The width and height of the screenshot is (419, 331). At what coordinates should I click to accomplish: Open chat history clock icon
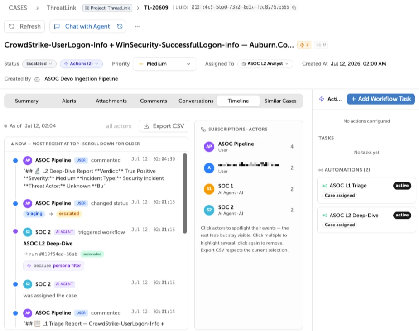click(x=120, y=26)
